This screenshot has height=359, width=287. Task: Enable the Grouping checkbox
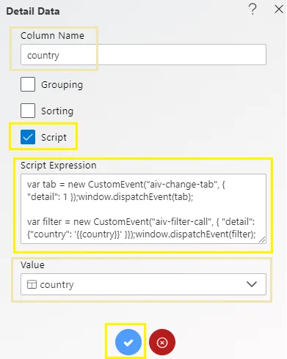(x=28, y=84)
